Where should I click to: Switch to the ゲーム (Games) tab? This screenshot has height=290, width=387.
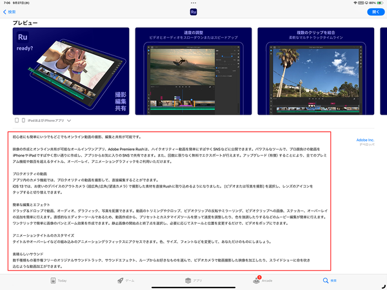(126, 280)
